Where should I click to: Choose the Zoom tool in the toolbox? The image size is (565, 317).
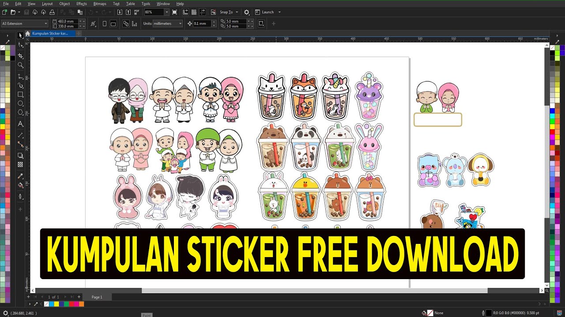(x=20, y=65)
